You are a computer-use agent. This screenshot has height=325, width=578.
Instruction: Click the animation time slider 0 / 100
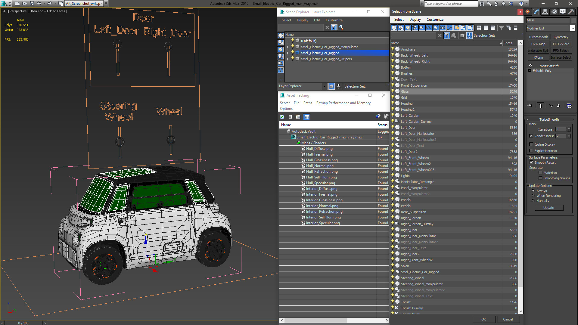23,323
